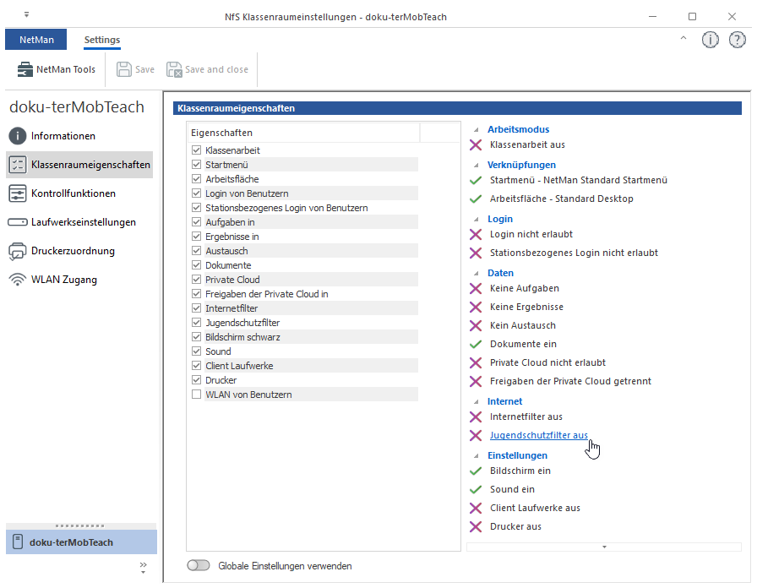Click red X beside Internetfilter aus
Image resolution: width=757 pixels, height=588 pixels.
(476, 416)
